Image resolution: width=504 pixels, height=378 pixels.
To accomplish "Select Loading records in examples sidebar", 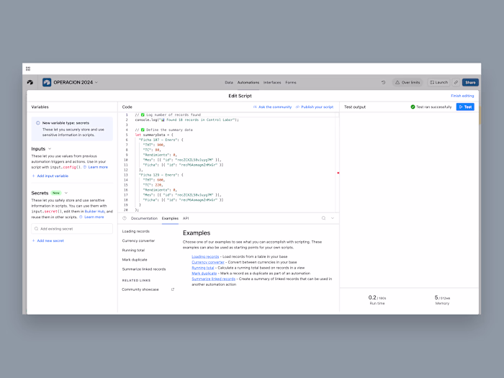I will click(135, 231).
